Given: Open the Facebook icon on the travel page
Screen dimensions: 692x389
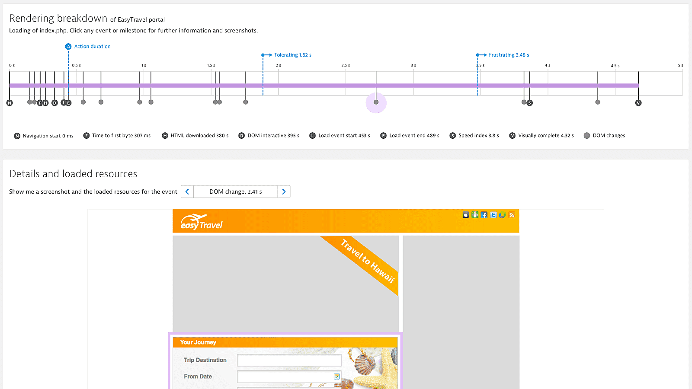Looking at the screenshot, I should pos(484,215).
